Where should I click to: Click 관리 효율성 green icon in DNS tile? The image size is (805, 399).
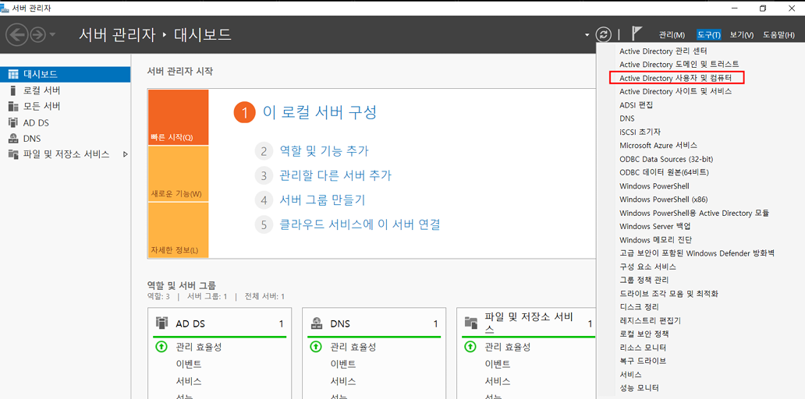pyautogui.click(x=315, y=347)
